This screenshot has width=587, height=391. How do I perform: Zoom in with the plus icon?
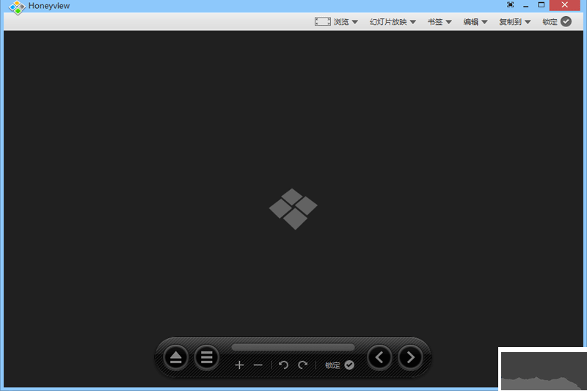(x=239, y=365)
